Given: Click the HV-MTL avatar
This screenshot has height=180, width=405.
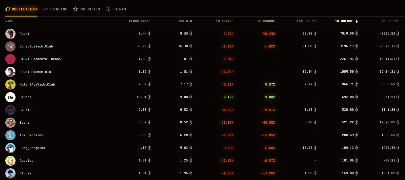Looking at the screenshot, I should (x=10, y=110).
